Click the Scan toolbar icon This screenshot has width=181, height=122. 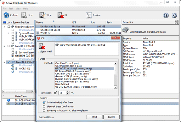point(24,15)
